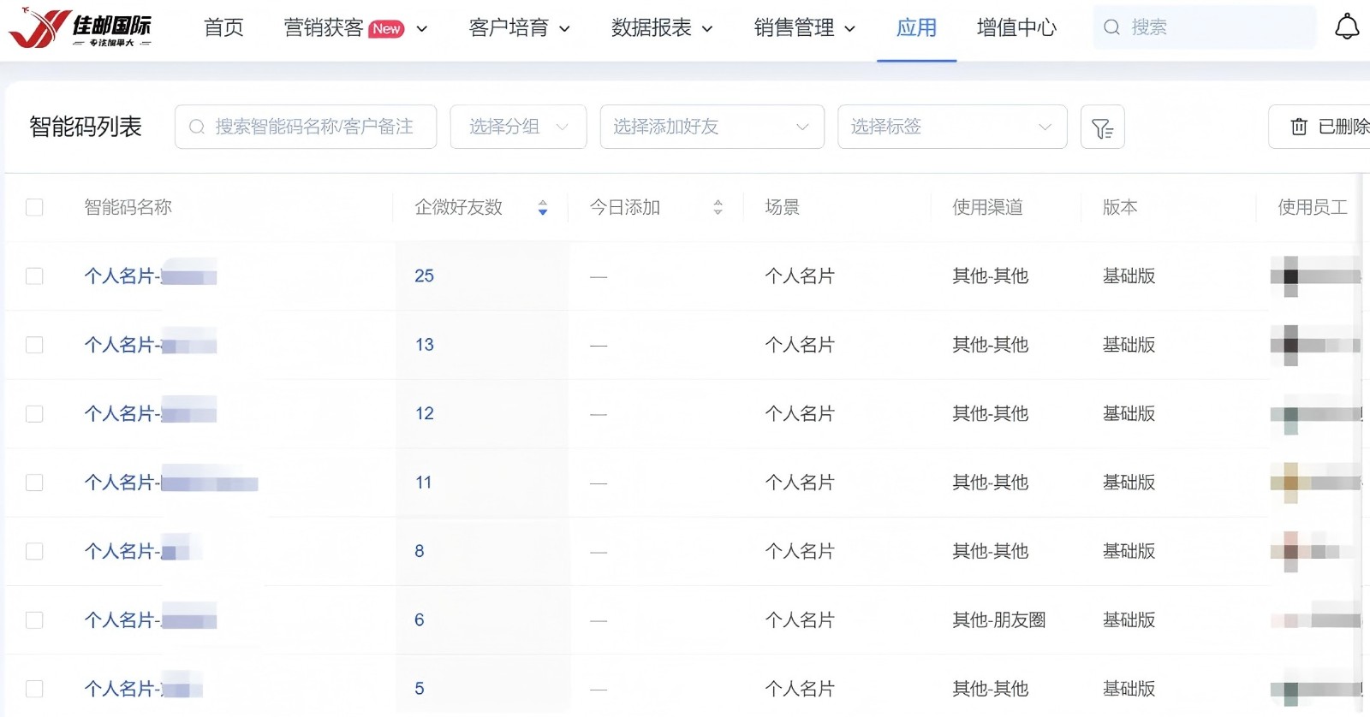Check the row with 25 friends
This screenshot has width=1370, height=717.
click(34, 276)
